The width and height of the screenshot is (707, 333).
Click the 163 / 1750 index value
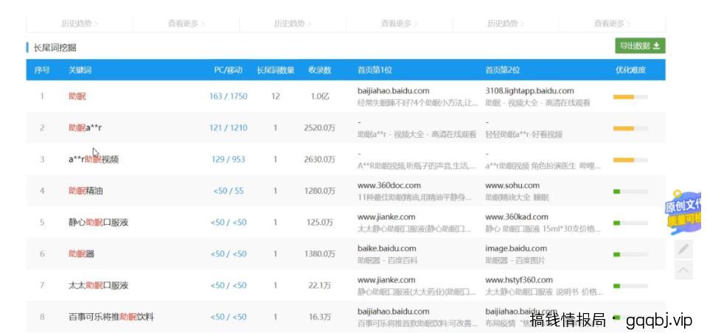(x=228, y=97)
